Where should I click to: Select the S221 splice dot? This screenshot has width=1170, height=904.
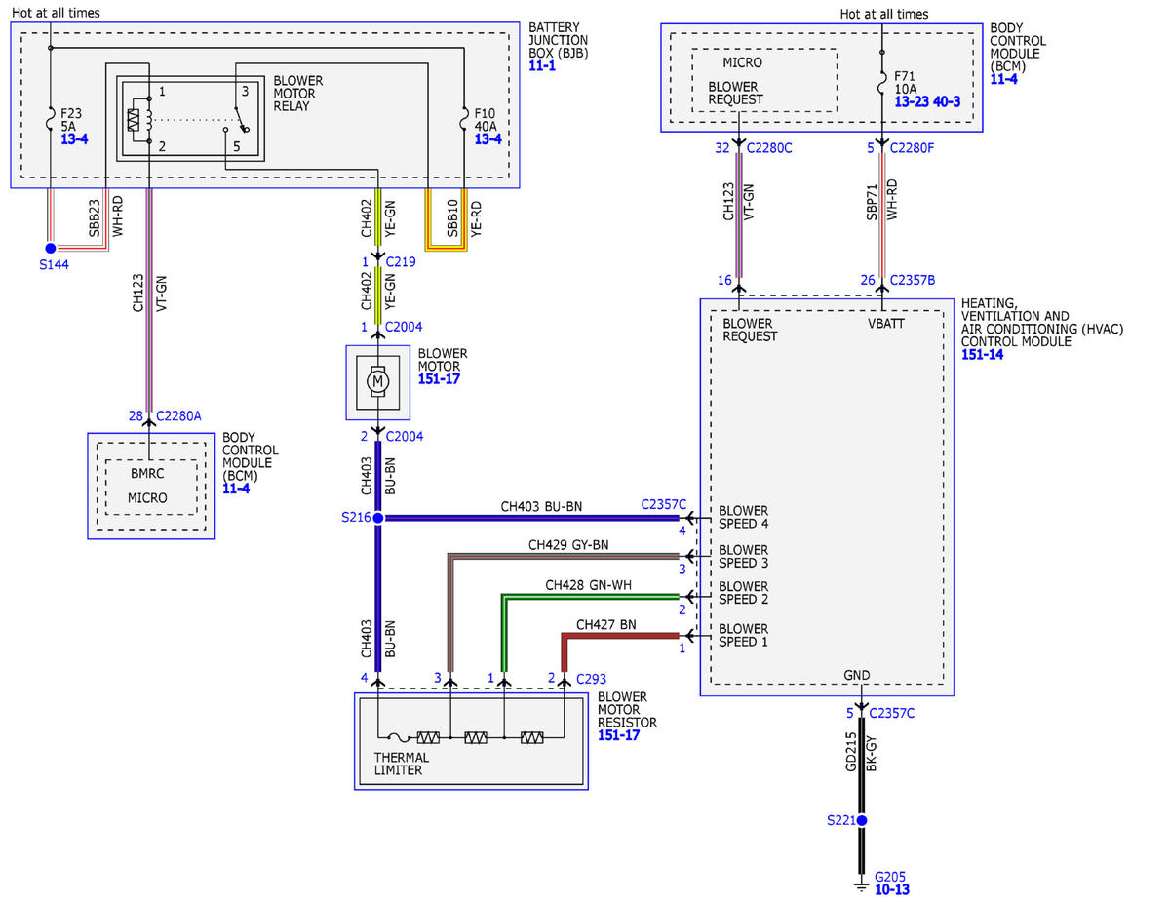(x=861, y=820)
